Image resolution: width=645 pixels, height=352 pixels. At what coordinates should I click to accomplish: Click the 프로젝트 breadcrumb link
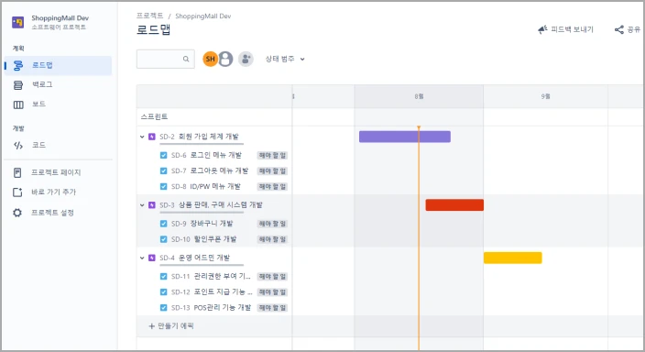coord(149,16)
